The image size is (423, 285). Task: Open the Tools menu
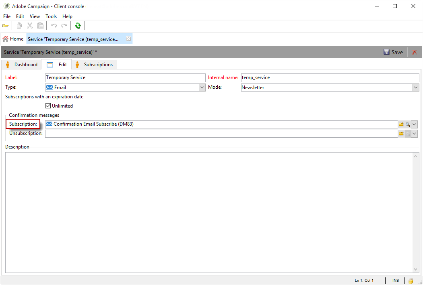(x=51, y=16)
